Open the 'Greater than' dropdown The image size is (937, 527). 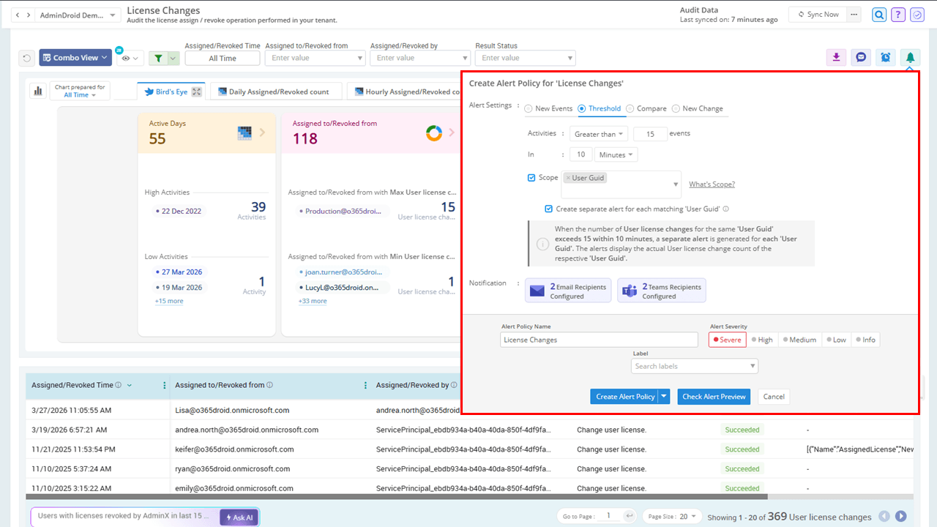coord(599,134)
